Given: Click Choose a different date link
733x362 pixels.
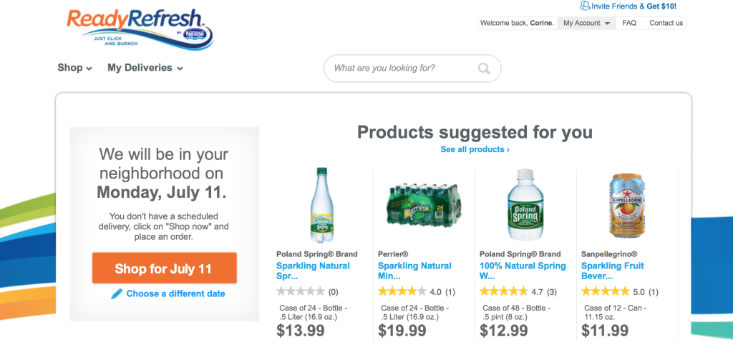Looking at the screenshot, I should (176, 294).
